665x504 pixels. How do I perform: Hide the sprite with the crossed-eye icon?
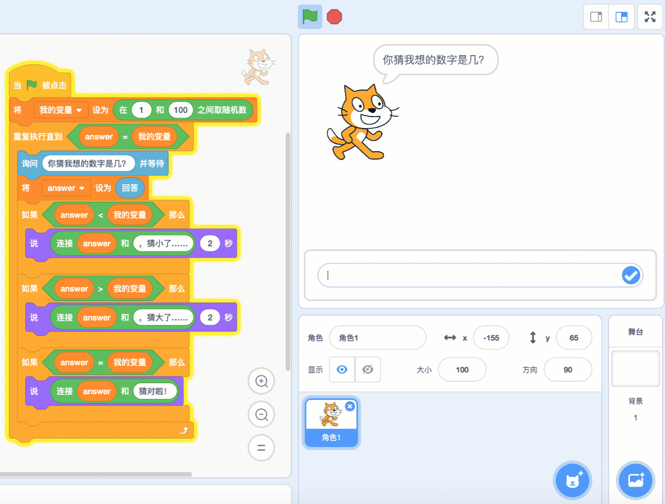pos(368,370)
